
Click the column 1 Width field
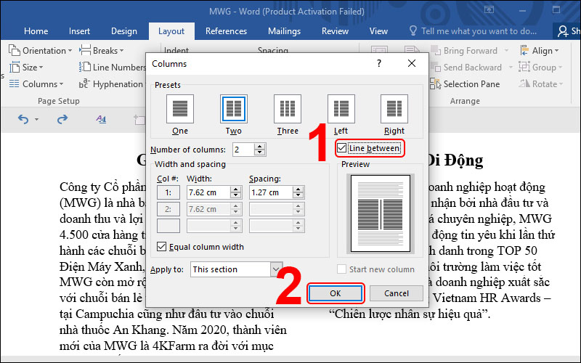208,192
